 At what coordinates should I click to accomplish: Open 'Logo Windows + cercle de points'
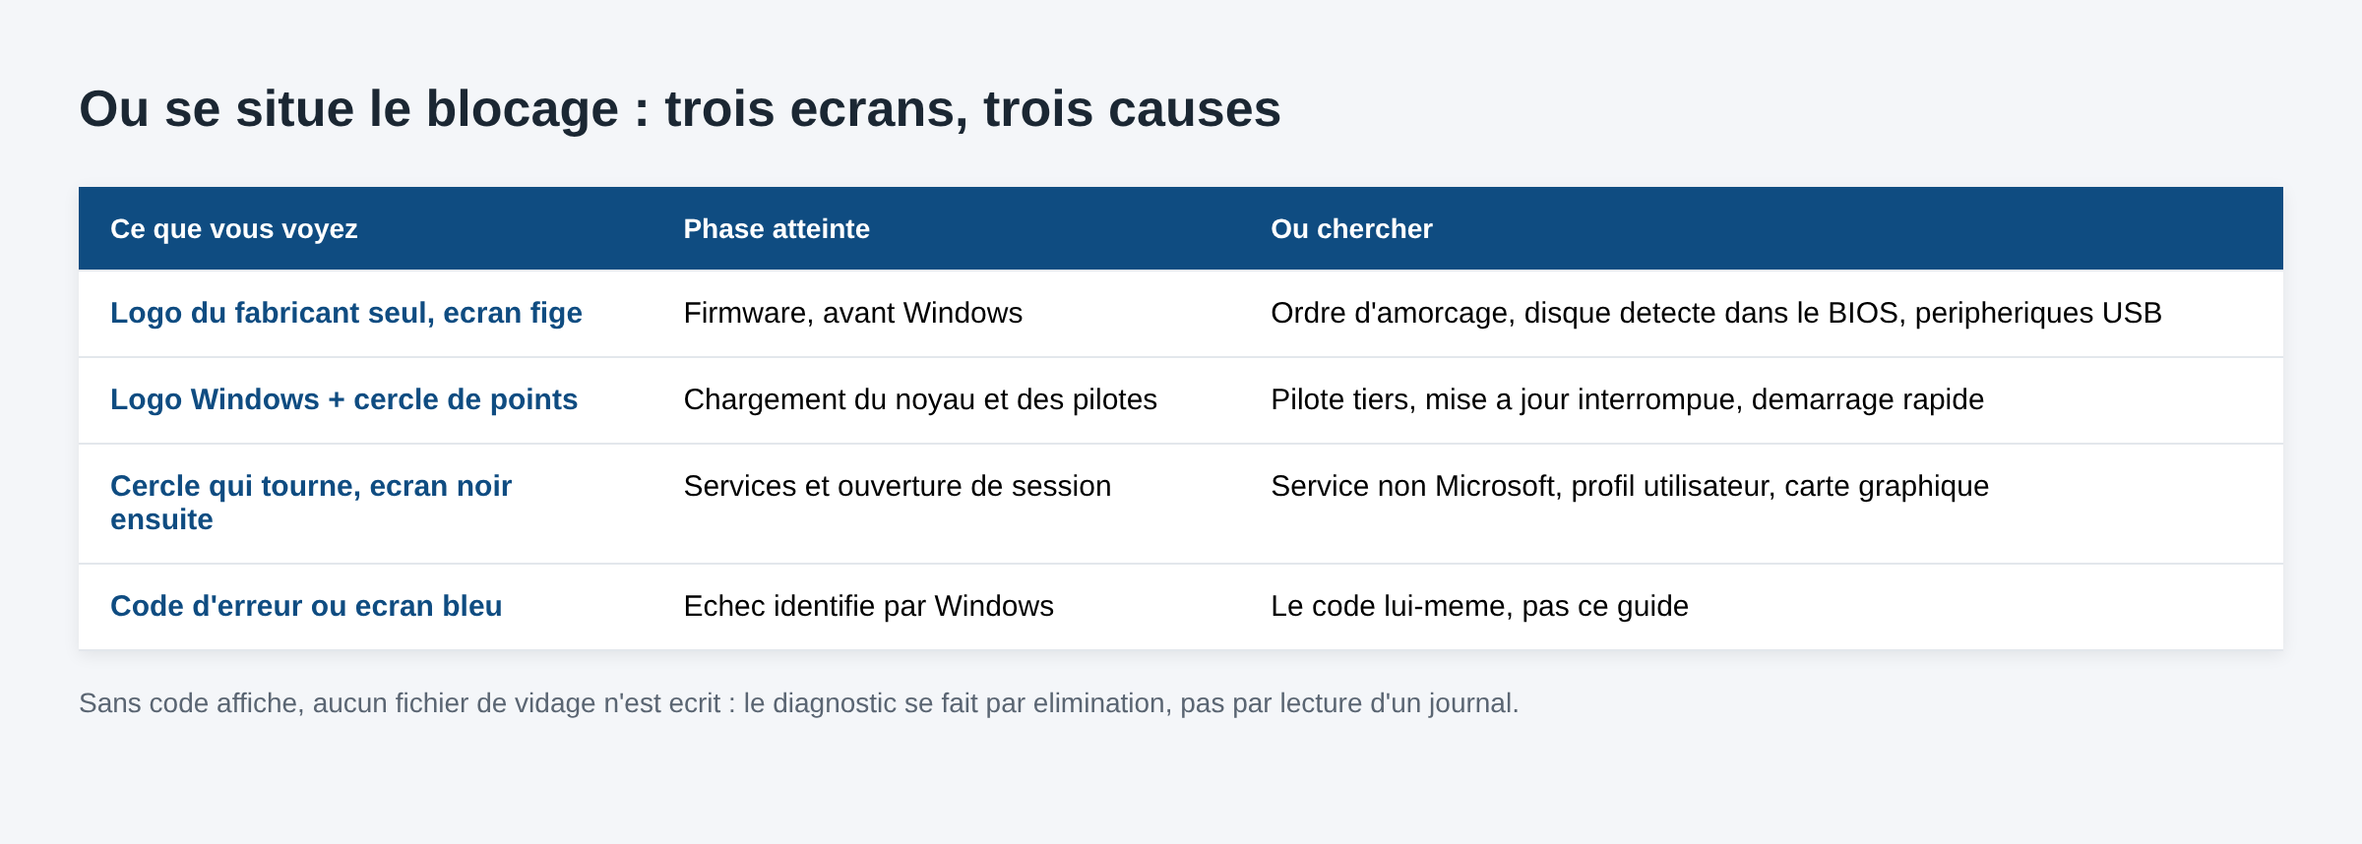click(343, 399)
